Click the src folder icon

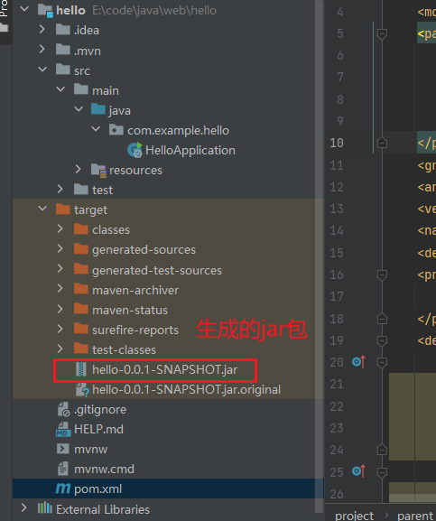point(63,70)
